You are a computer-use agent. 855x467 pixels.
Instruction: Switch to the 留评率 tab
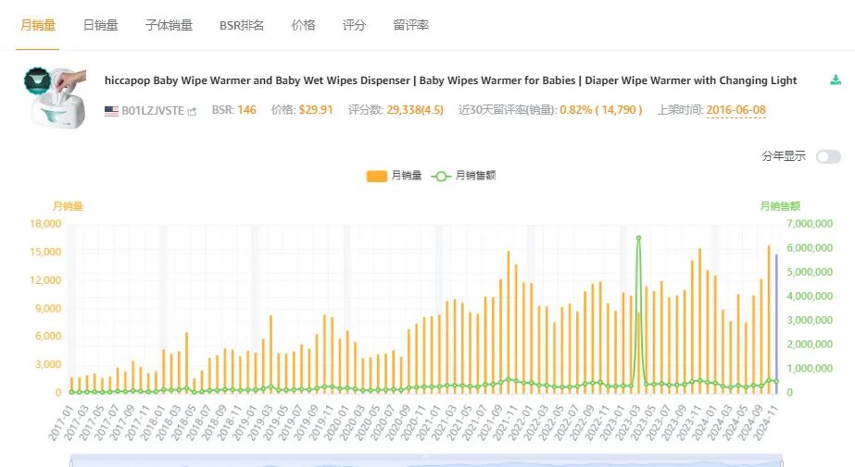(410, 25)
